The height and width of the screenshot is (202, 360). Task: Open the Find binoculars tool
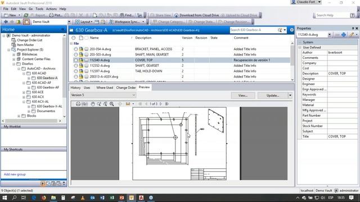pos(127,15)
